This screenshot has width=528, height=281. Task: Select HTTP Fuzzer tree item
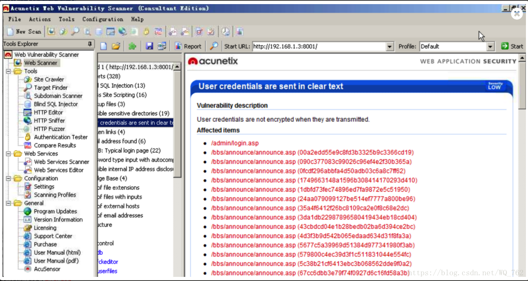pos(49,128)
